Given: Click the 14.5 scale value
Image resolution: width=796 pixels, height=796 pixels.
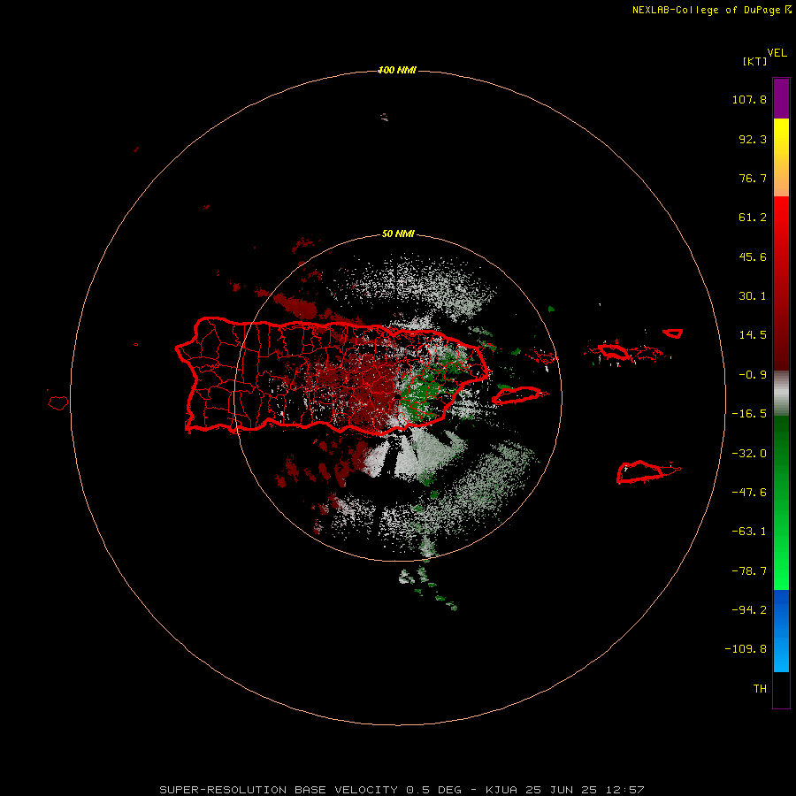Looking at the screenshot, I should tap(753, 335).
